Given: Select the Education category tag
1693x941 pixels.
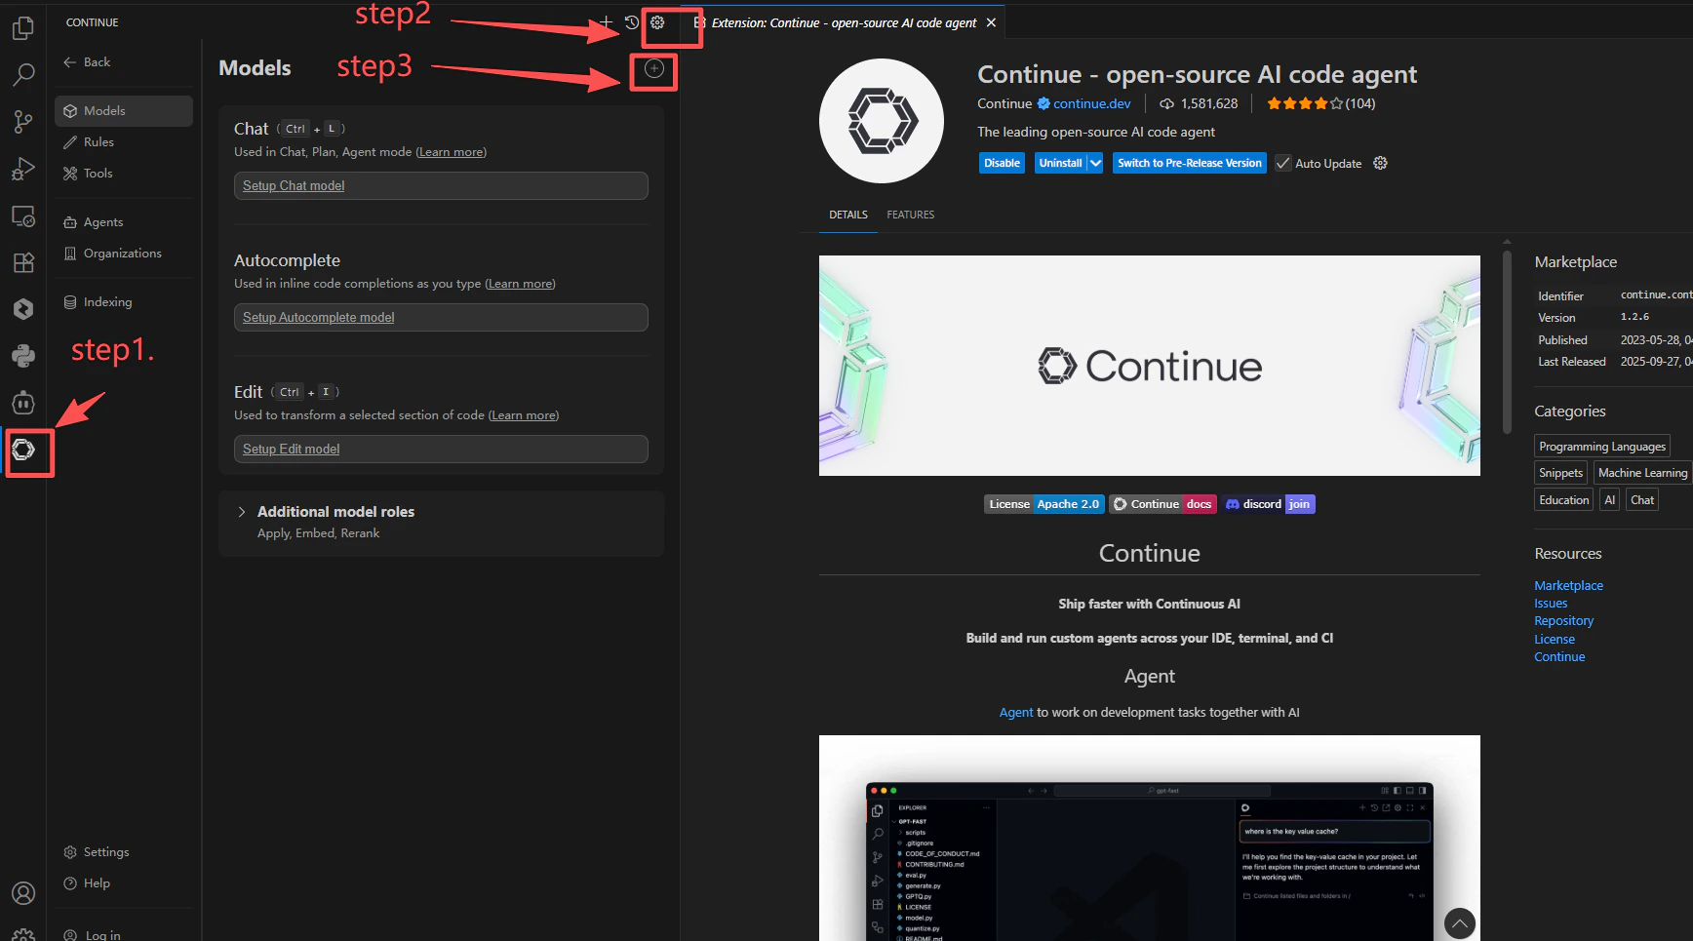Looking at the screenshot, I should [x=1563, y=499].
